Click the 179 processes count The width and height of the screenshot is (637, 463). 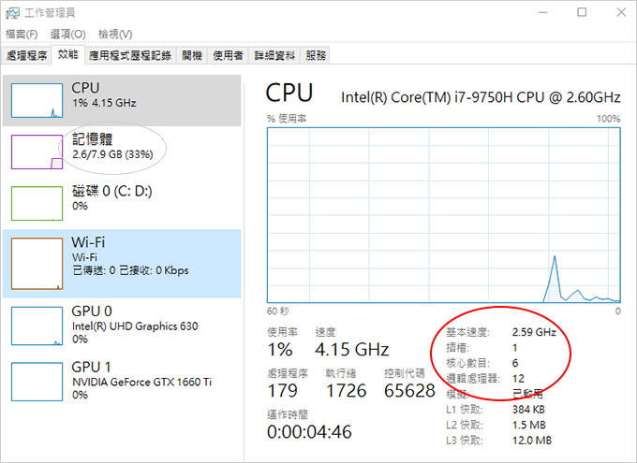[x=282, y=391]
